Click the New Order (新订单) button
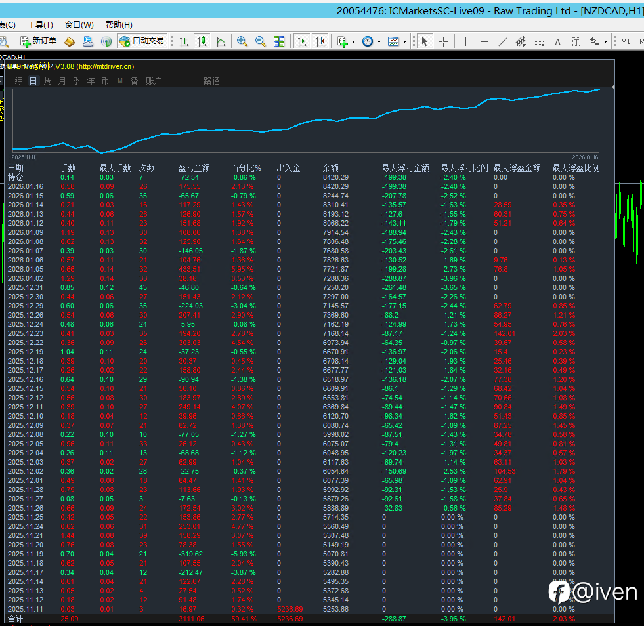Image resolution: width=644 pixels, height=626 pixels. [x=38, y=41]
